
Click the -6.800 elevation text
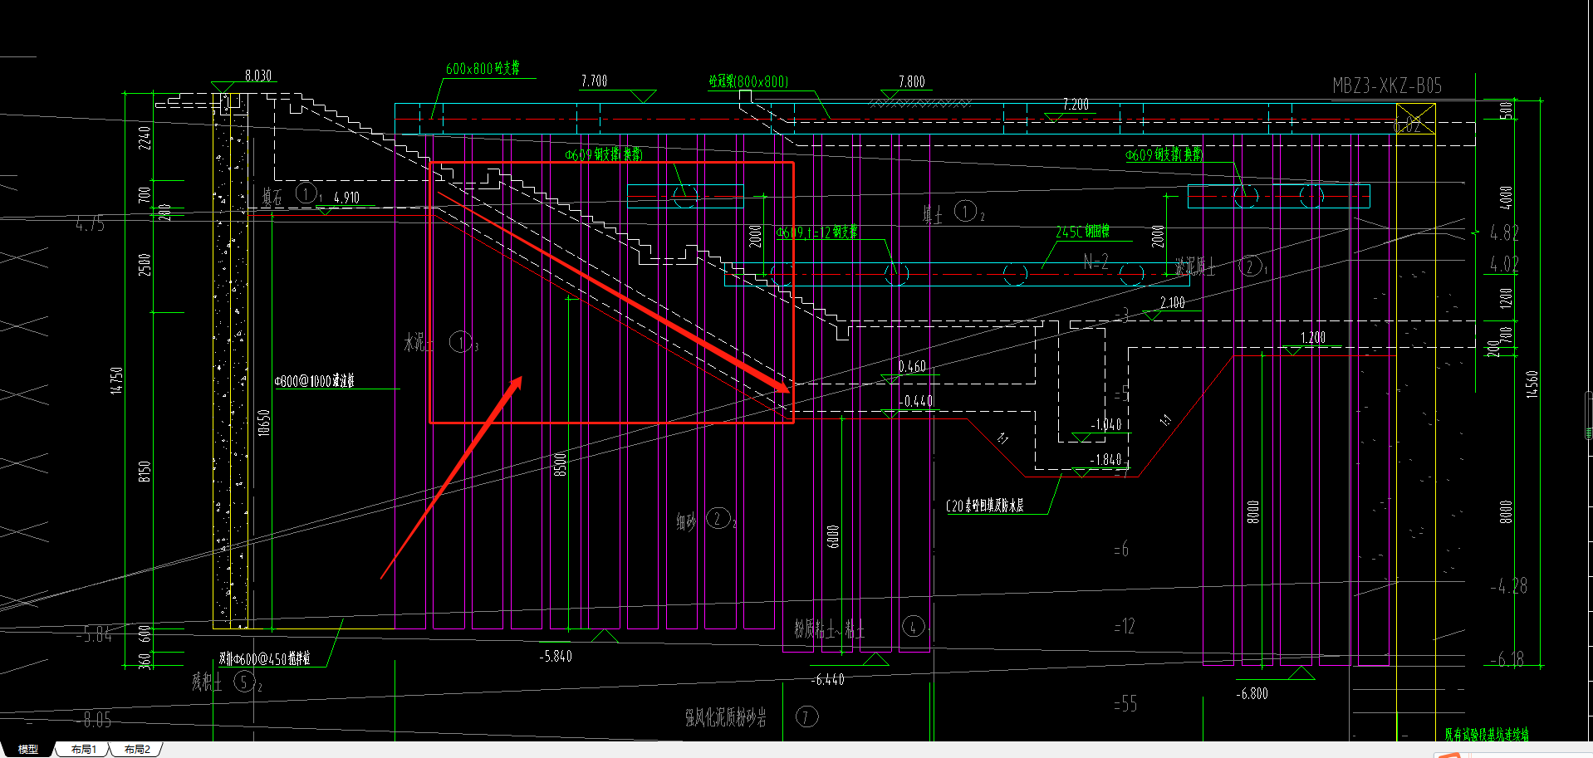click(x=1252, y=693)
